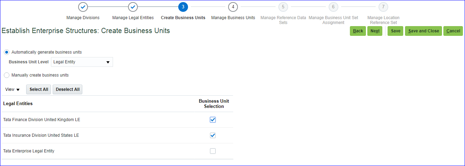Expand the View menu
Viewport: 465px width, 166px height.
point(13,89)
